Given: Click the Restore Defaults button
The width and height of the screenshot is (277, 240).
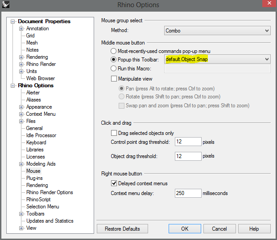Looking at the screenshot, I should click(x=122, y=229).
